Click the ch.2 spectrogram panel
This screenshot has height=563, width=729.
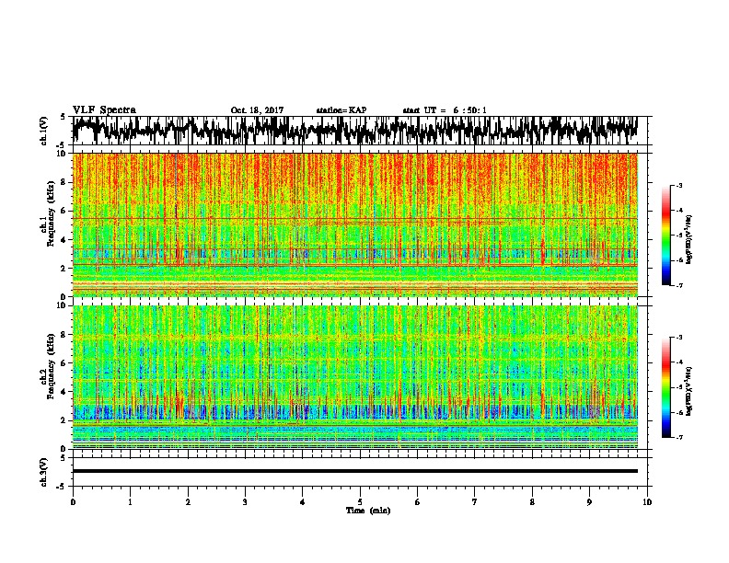(355, 377)
